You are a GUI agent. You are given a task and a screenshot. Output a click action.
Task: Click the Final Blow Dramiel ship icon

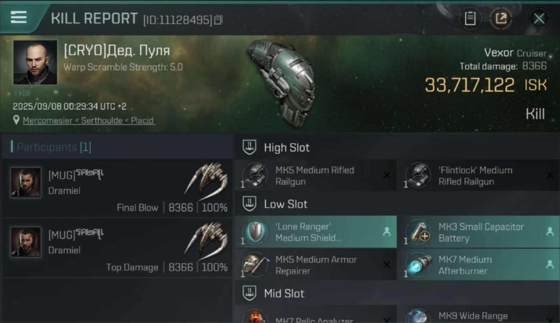[x=207, y=180]
